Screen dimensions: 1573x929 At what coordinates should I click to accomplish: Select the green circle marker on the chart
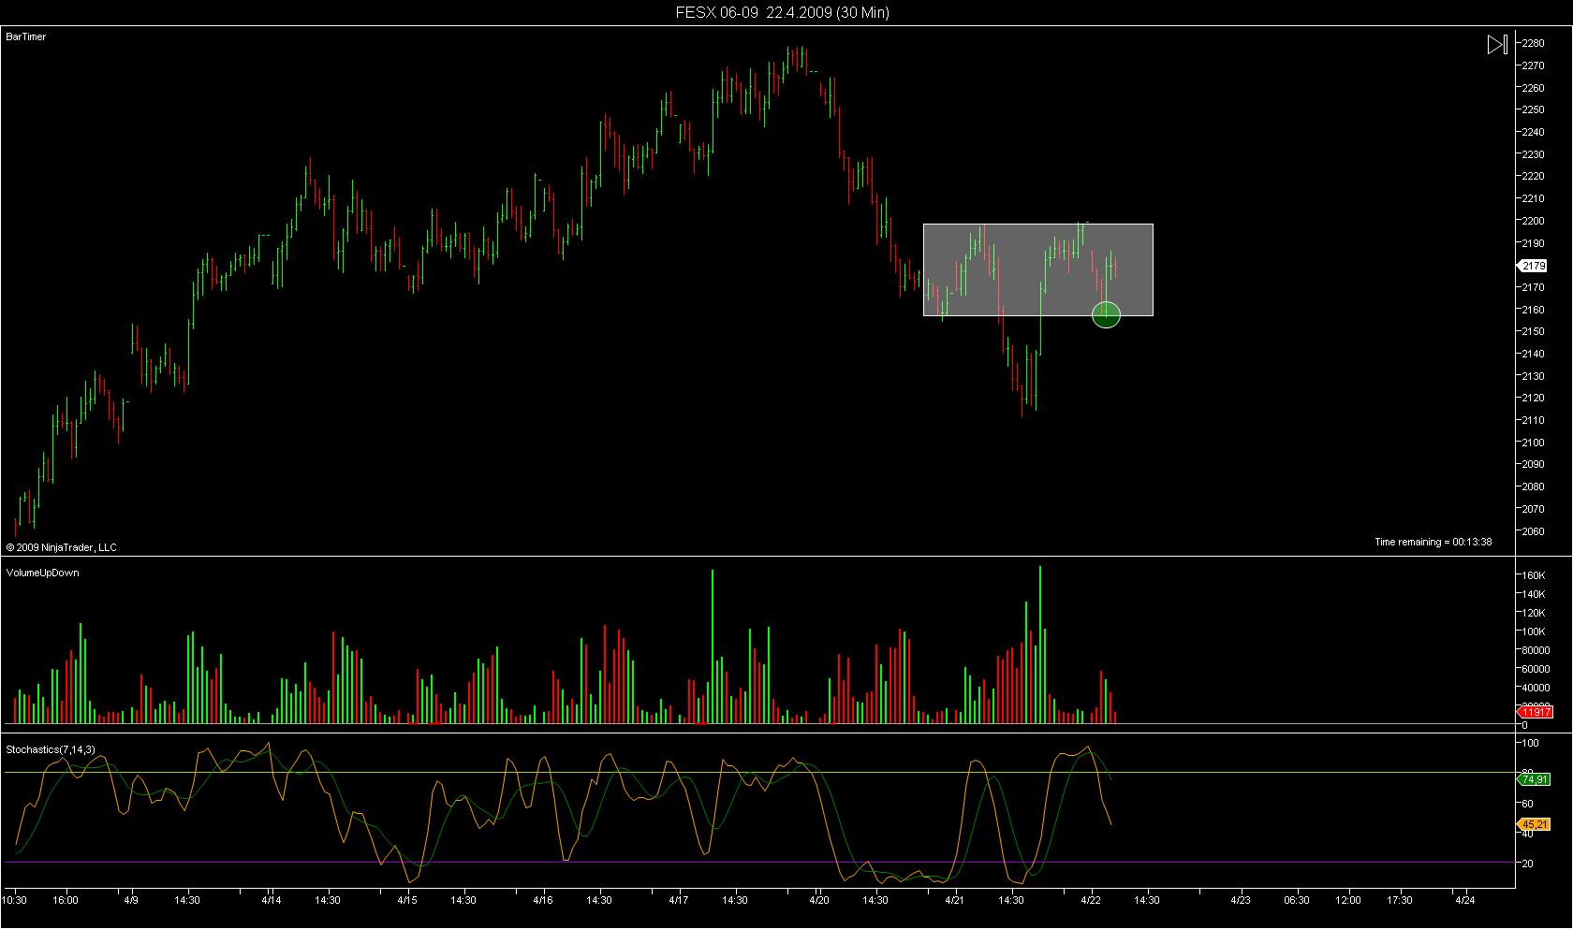[1106, 314]
